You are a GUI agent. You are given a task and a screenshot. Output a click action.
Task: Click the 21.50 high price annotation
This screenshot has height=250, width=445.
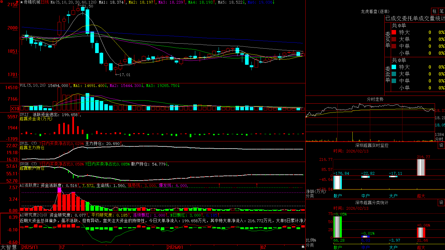87,6
